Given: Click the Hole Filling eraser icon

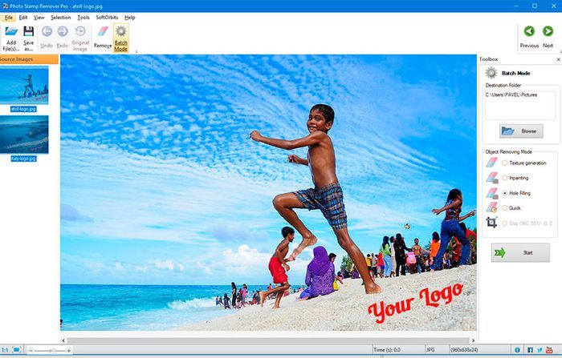Looking at the screenshot, I should click(x=491, y=193).
